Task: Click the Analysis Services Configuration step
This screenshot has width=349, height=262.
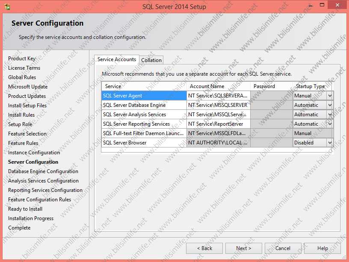Action: (x=43, y=181)
